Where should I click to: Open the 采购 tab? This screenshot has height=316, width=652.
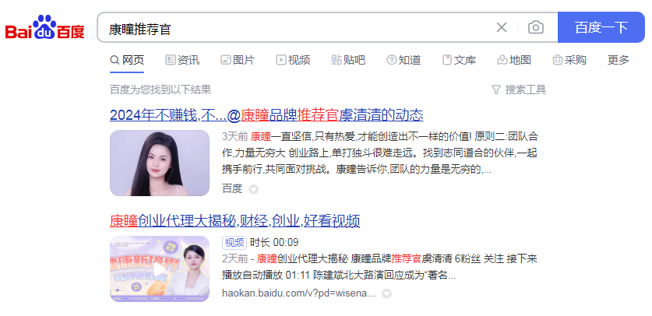click(569, 60)
